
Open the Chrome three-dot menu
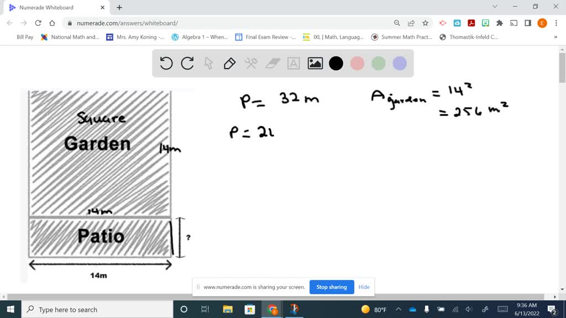556,23
